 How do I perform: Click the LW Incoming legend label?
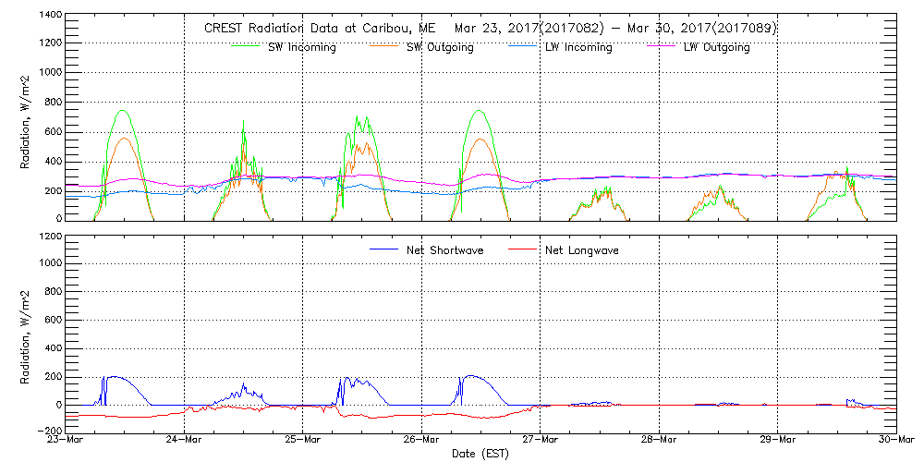(x=578, y=47)
